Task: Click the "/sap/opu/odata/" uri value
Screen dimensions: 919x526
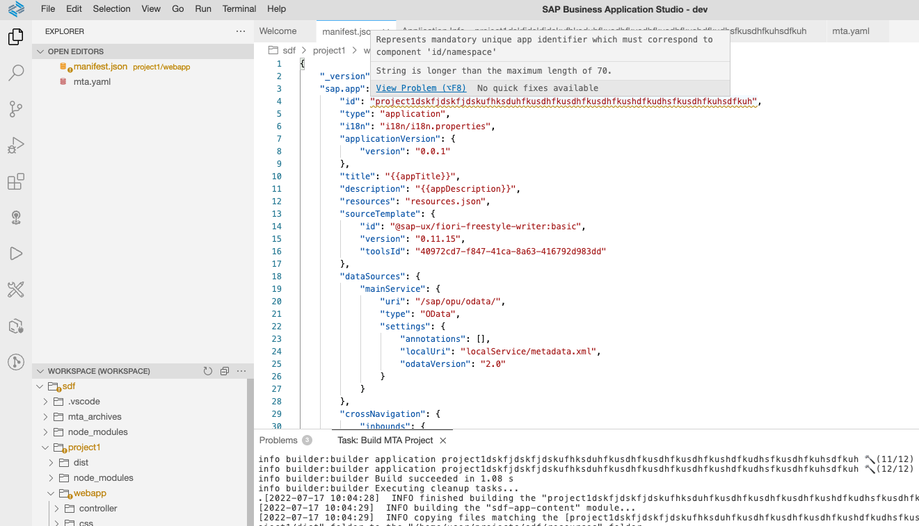Action: click(x=458, y=302)
